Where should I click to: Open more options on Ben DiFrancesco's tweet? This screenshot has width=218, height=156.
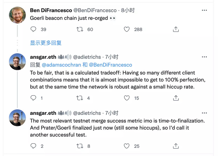204,10
